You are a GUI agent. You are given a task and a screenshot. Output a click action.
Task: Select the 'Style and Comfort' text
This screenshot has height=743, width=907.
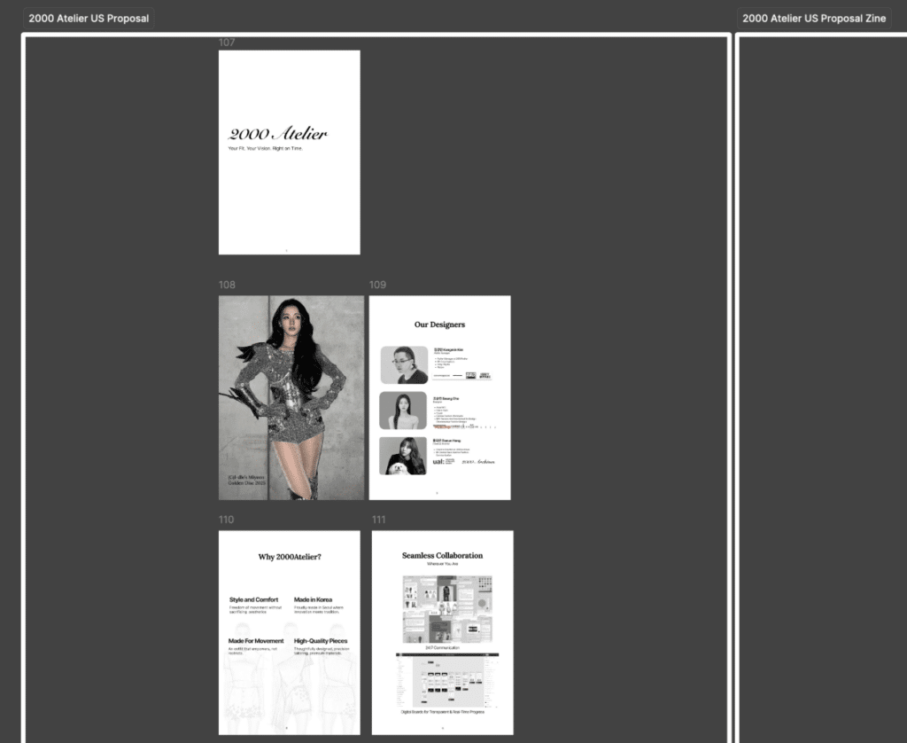[253, 600]
